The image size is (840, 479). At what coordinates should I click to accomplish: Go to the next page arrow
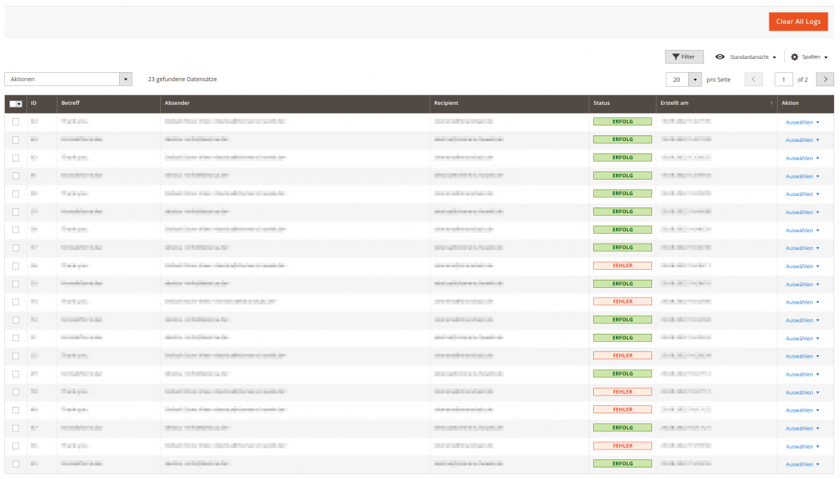pyautogui.click(x=825, y=80)
